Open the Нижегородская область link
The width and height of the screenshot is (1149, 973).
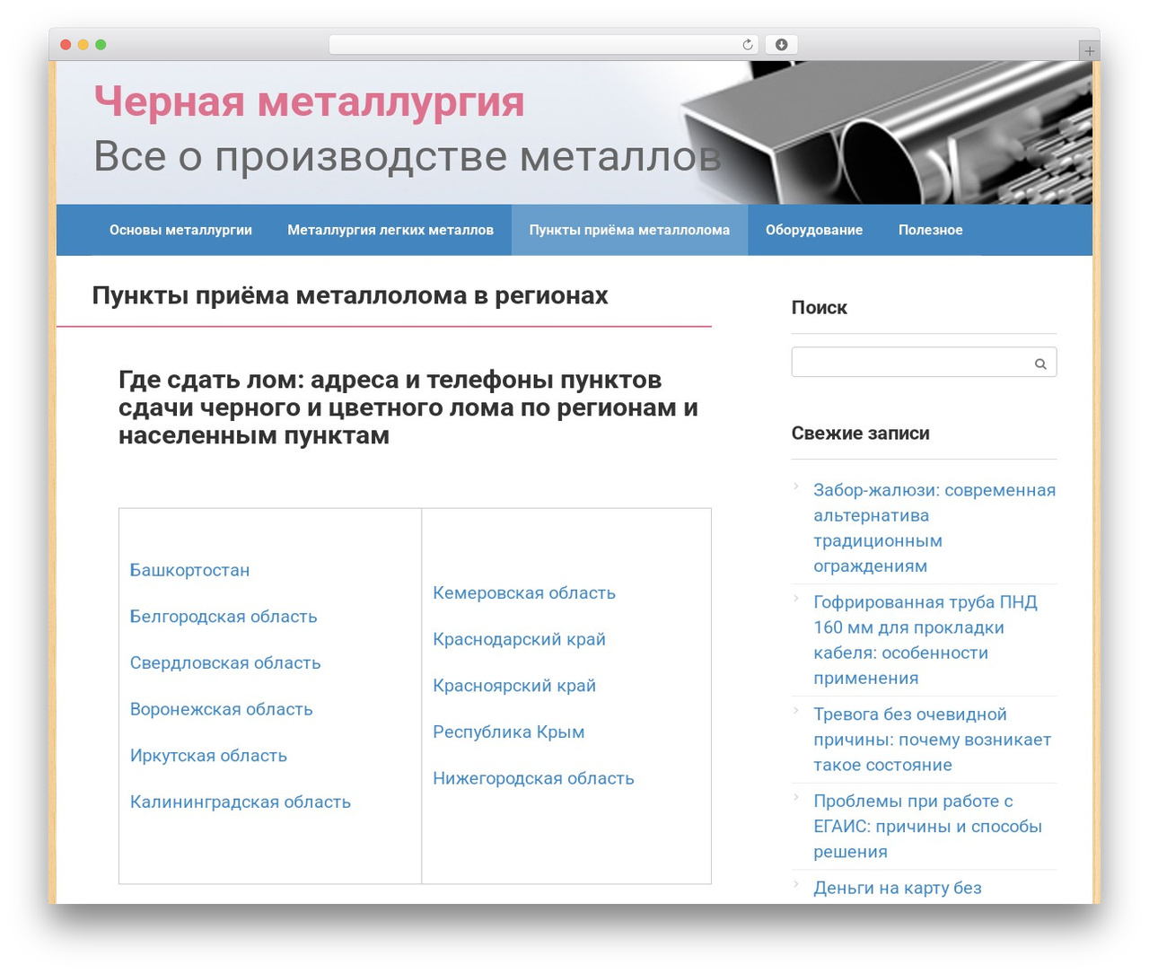coord(534,779)
